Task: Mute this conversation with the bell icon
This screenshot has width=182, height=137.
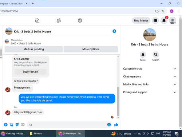Action: point(143,55)
